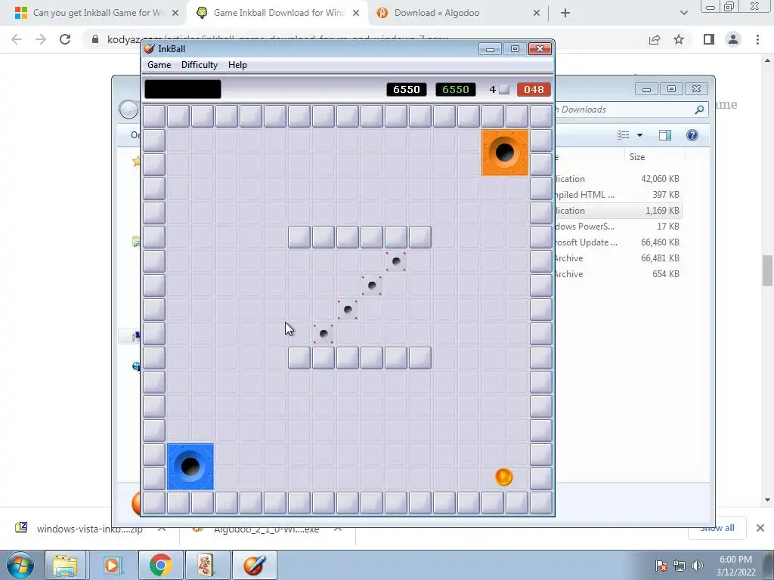The height and width of the screenshot is (580, 774).
Task: Switch to 'Can you get Inkball Game' tab
Action: coord(98,13)
